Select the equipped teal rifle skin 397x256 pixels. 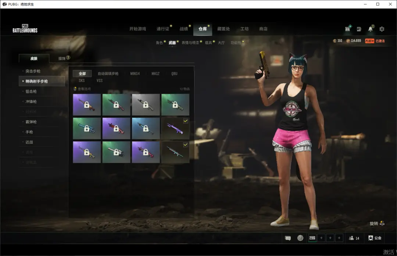tap(175, 152)
